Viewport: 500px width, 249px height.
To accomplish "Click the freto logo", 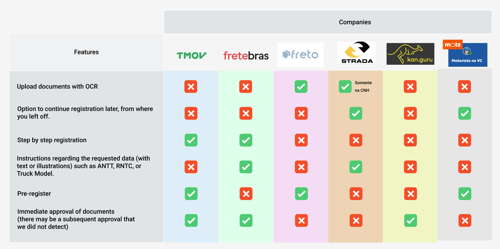I will tap(300, 55).
